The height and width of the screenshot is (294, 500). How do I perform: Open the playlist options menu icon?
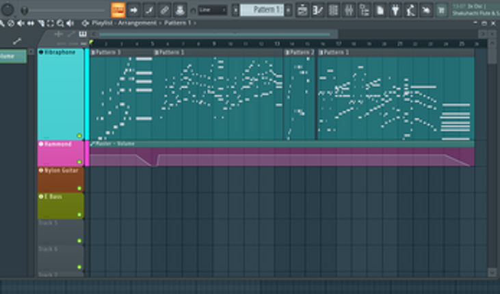[85, 23]
